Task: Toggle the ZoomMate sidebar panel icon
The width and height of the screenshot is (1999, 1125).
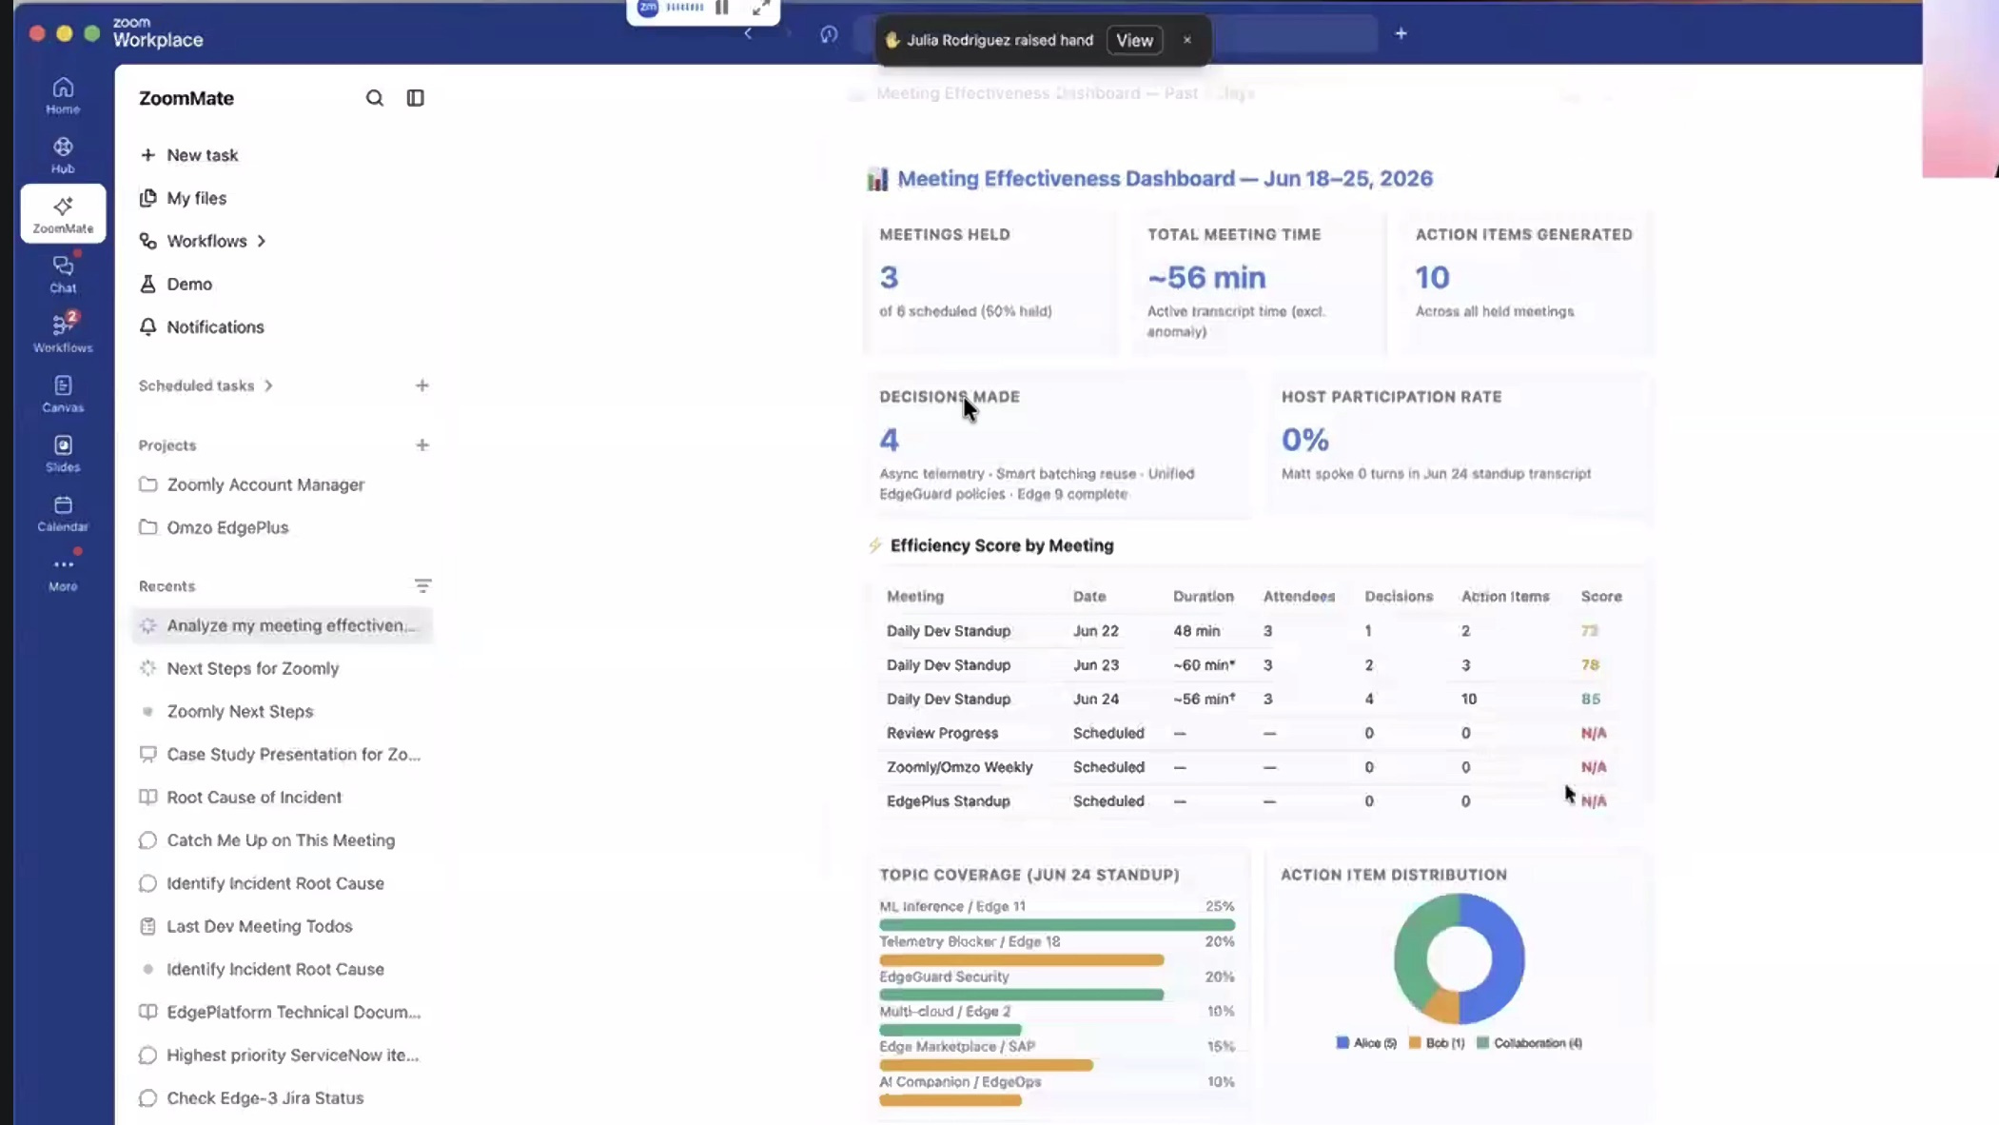Action: pos(415,98)
